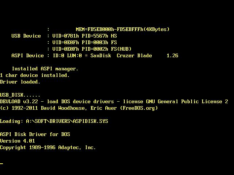The height and width of the screenshot is (175, 234).
Task: Click the Copyright 1989-1996 Adaptec, Inc. line
Action: 48,147
